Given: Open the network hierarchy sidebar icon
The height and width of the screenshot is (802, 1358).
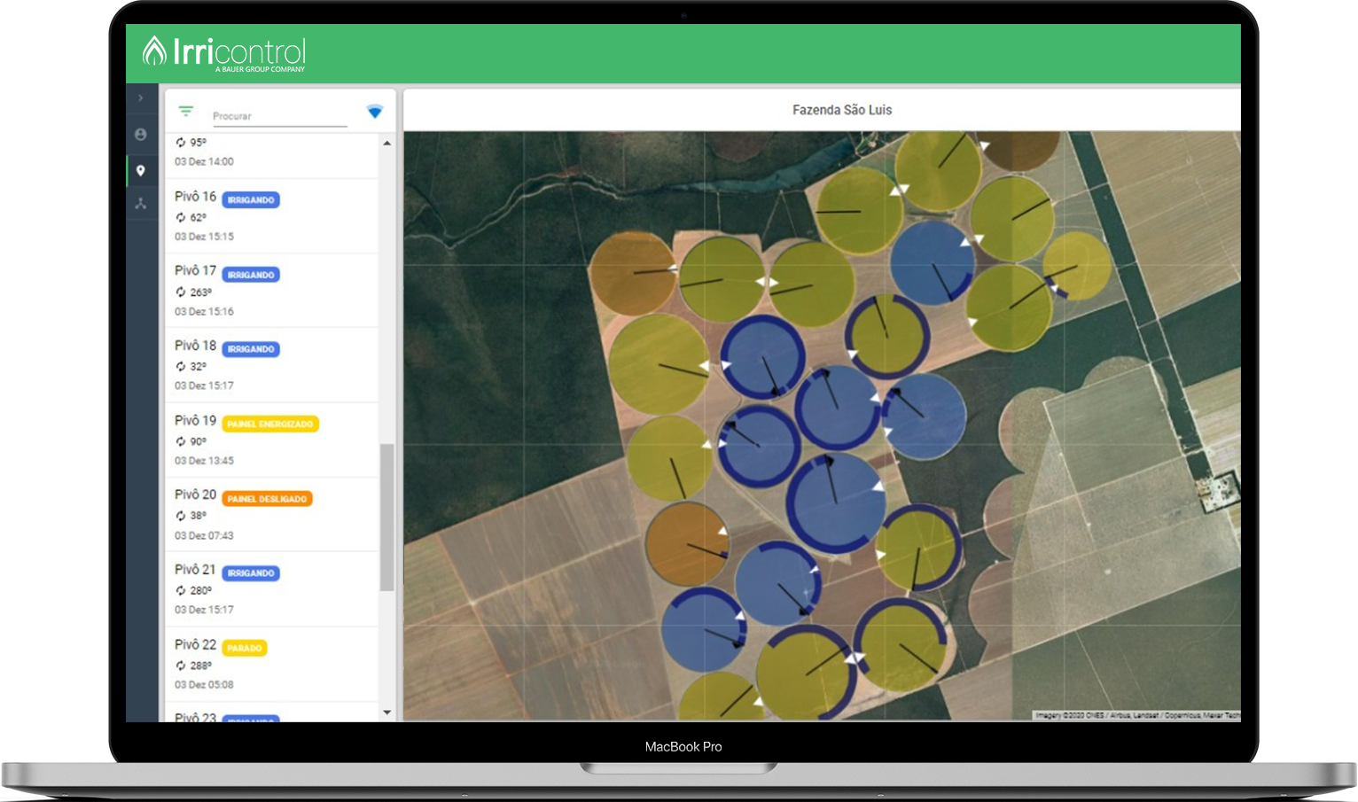Looking at the screenshot, I should [141, 204].
